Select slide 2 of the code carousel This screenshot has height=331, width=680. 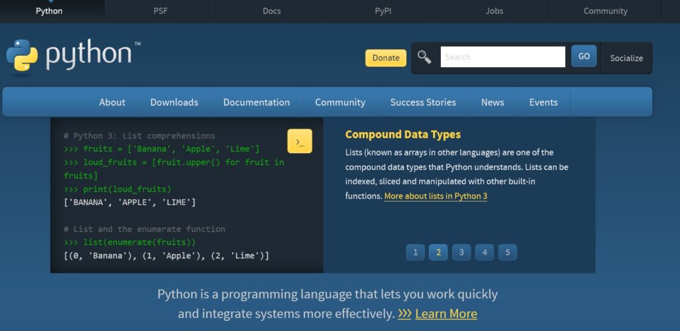pyautogui.click(x=438, y=253)
